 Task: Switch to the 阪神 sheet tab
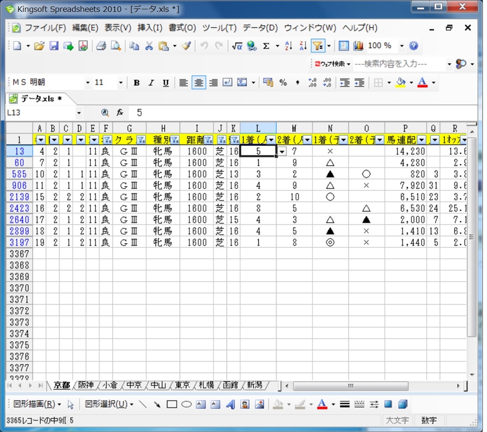tap(86, 385)
